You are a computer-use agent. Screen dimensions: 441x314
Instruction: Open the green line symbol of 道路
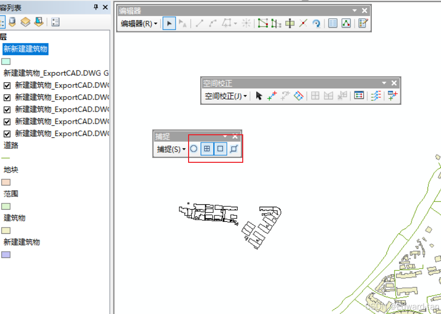6,158
